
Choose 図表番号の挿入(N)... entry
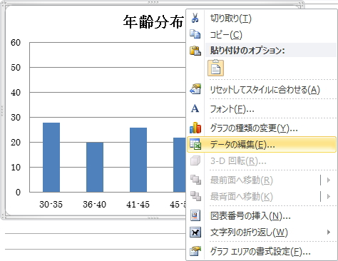(x=262, y=216)
